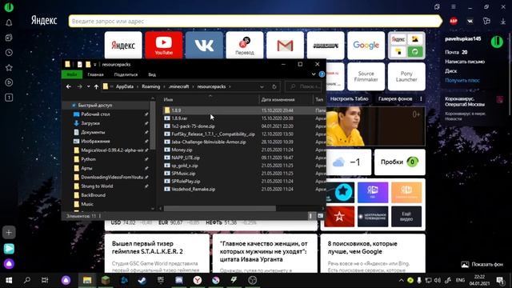Open browser downloads arrow icon
The image size is (512, 288).
503,22
